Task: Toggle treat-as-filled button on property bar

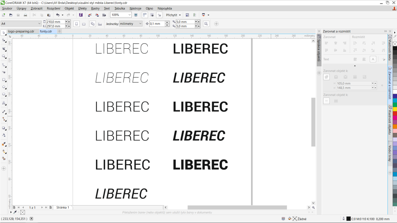Action: pyautogui.click(x=206, y=24)
